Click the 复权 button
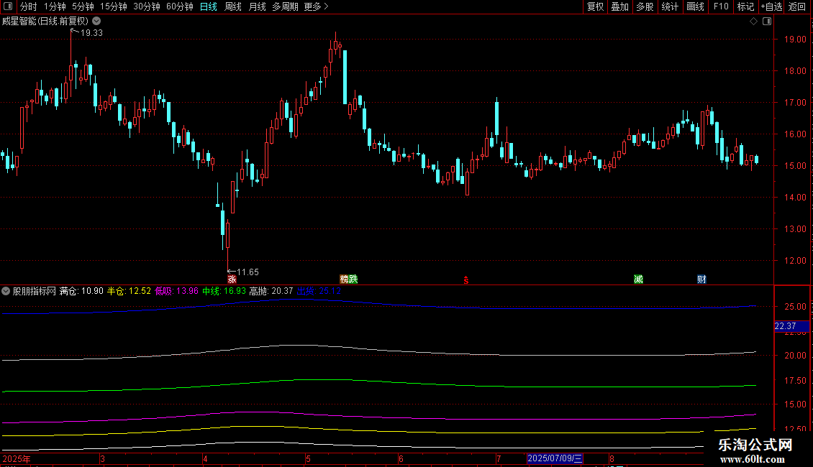This screenshot has height=467, width=813. coord(595,6)
